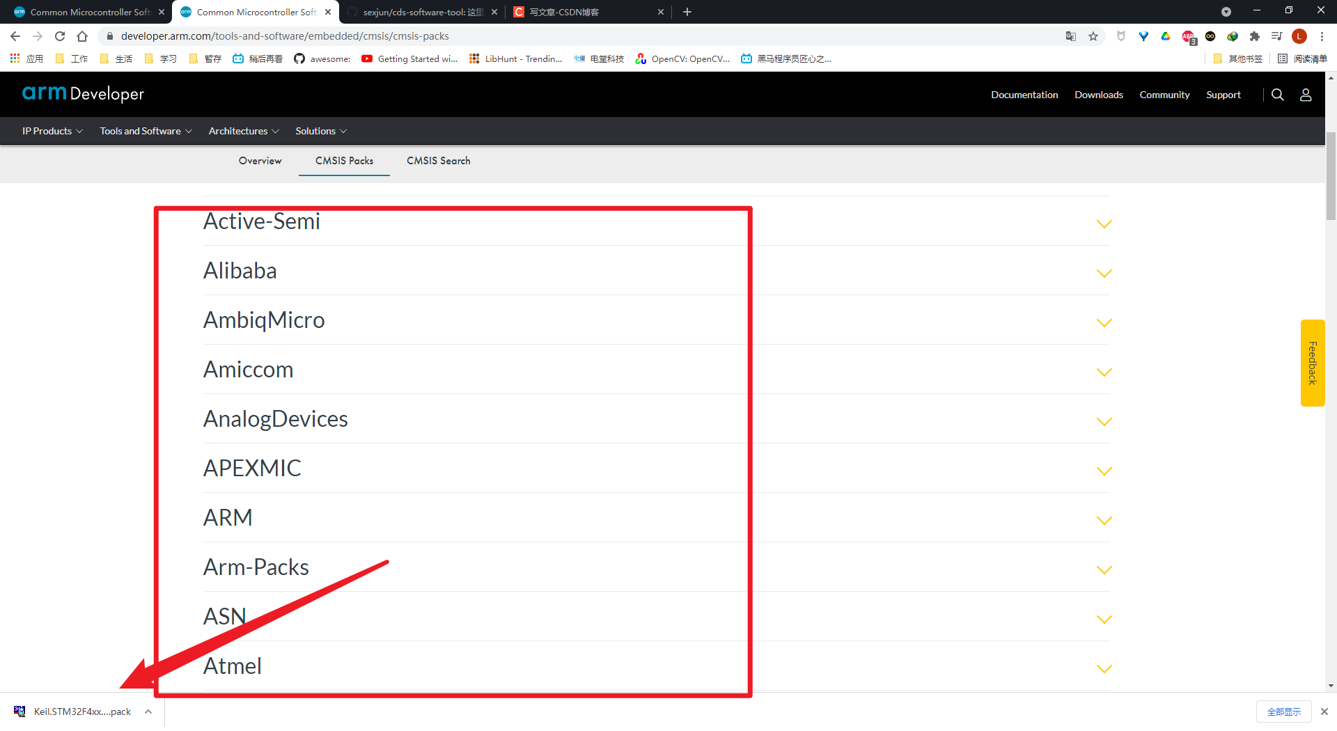
Task: Click the Atmel vendor name
Action: click(x=233, y=666)
